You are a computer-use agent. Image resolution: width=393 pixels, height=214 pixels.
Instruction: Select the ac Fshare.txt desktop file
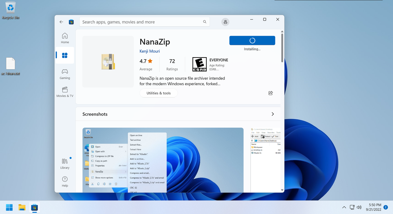[x=10, y=66]
